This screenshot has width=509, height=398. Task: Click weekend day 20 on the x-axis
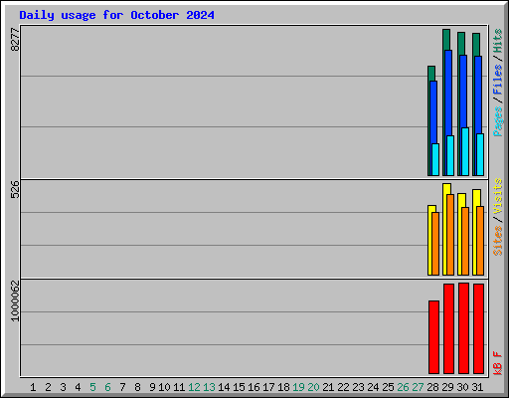pos(313,387)
